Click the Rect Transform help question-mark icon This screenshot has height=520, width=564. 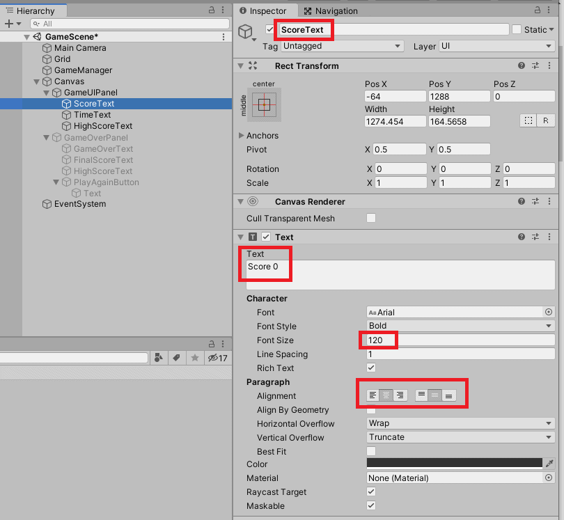pyautogui.click(x=521, y=65)
